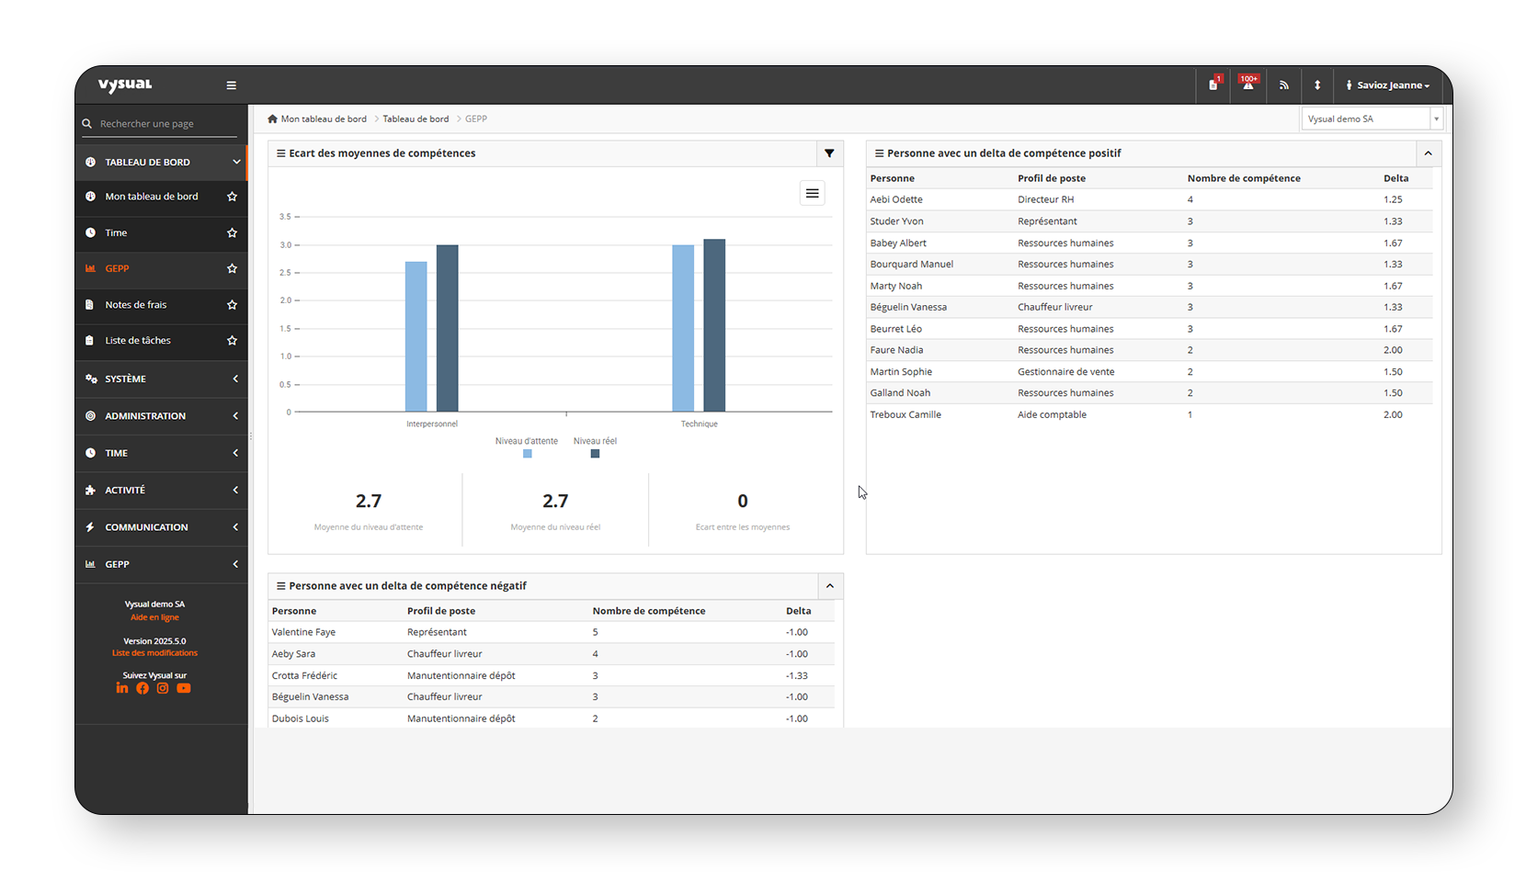
Task: Open Vysual's YouTube channel icon
Action: click(184, 688)
